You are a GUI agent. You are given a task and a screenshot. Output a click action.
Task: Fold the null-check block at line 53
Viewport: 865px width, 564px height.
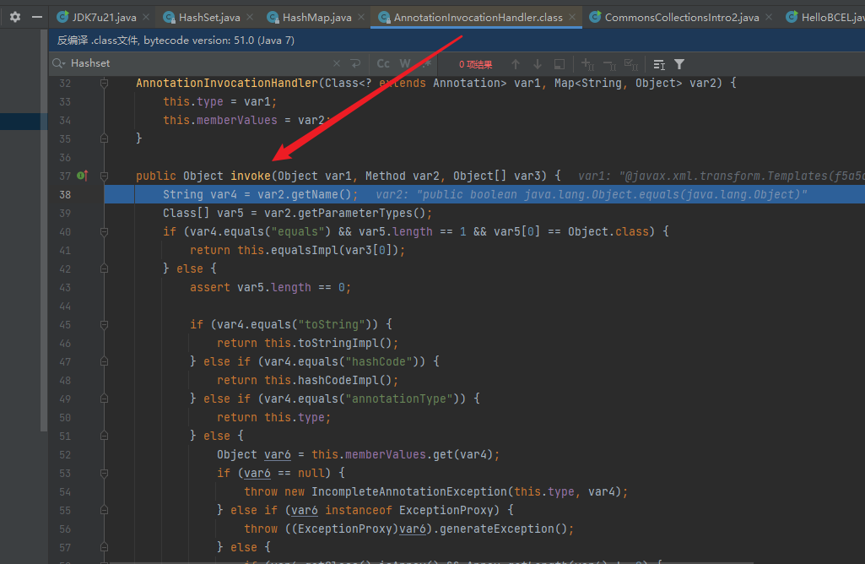click(104, 473)
